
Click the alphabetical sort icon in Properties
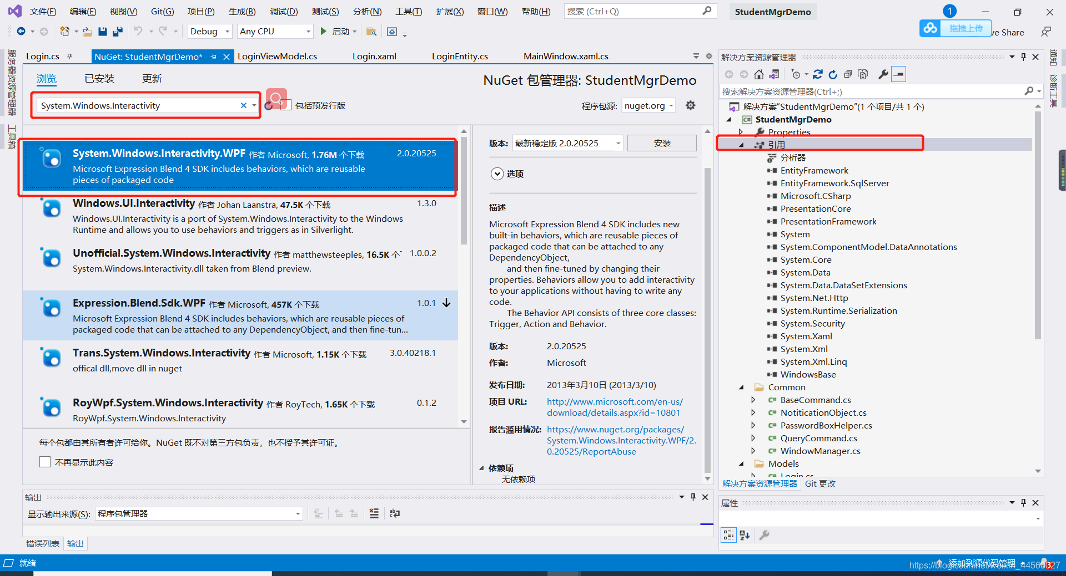(745, 535)
